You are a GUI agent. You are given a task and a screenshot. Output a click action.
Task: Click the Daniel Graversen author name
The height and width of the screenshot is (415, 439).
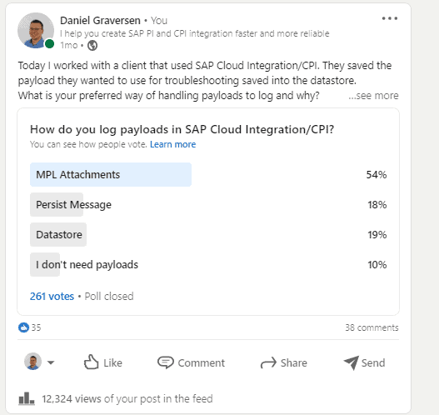[x=100, y=21]
